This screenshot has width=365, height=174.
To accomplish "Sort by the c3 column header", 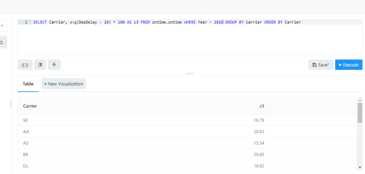I will [262, 106].
